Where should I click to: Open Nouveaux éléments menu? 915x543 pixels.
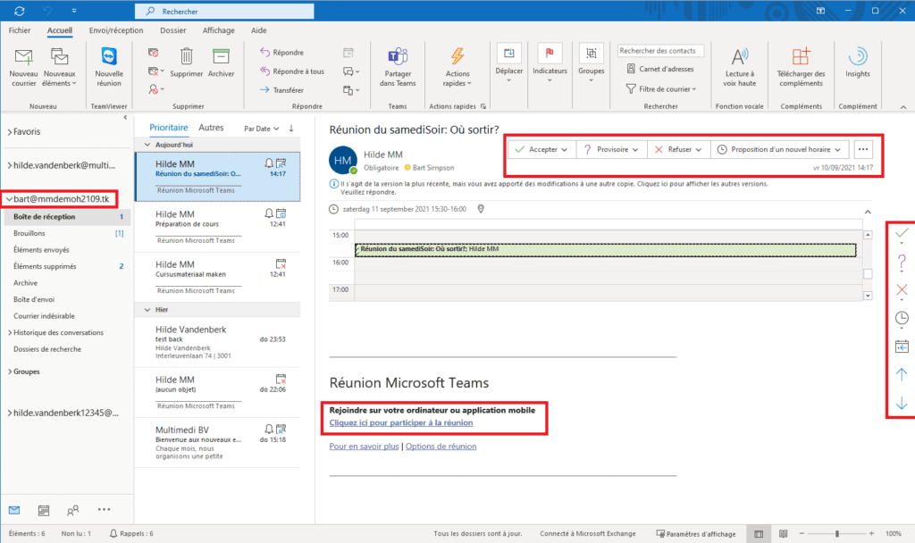pos(60,68)
